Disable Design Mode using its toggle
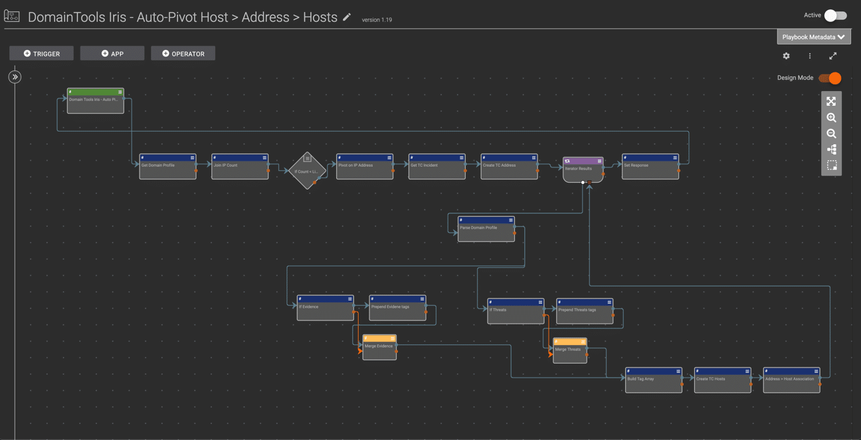Screen dimensions: 861x440 pos(830,78)
